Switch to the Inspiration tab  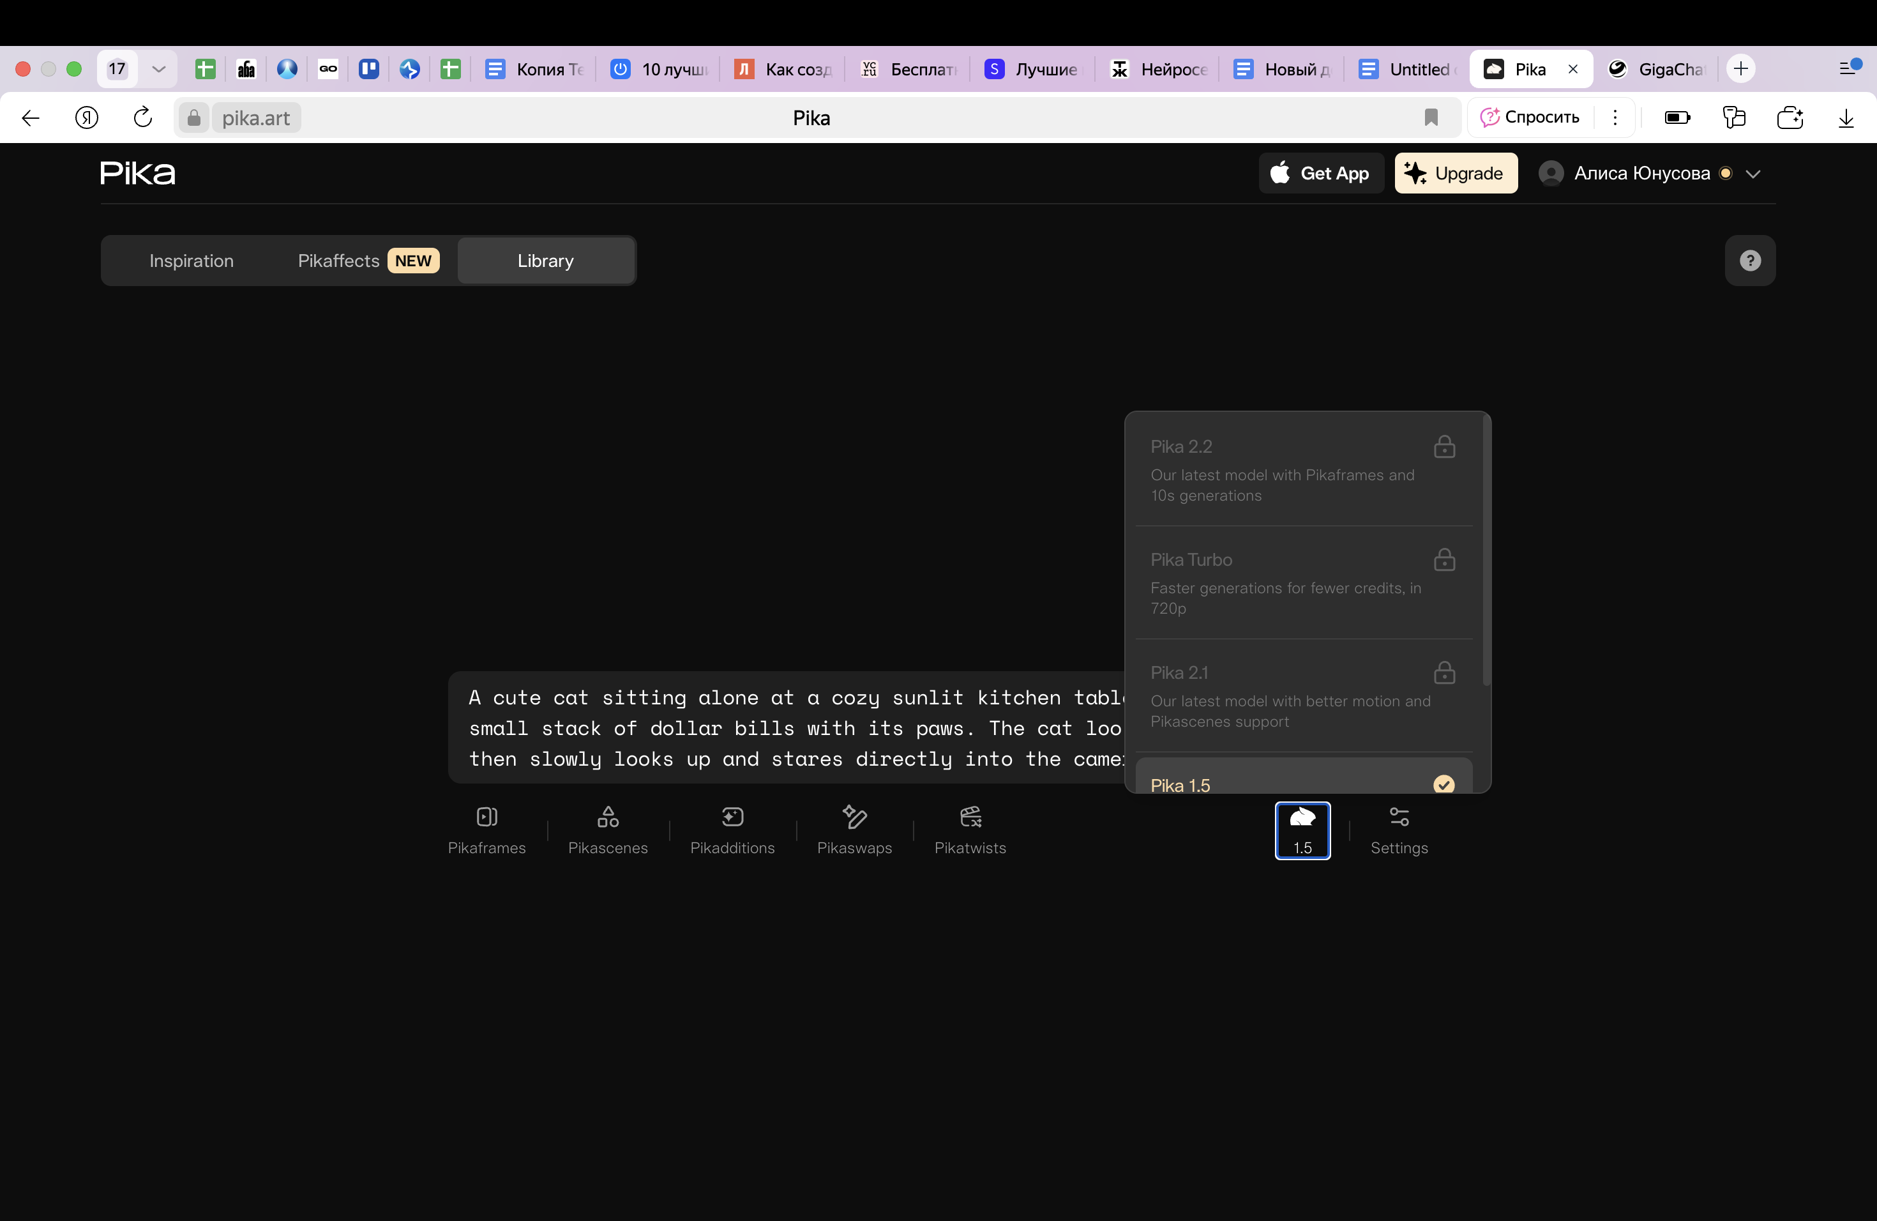click(192, 261)
